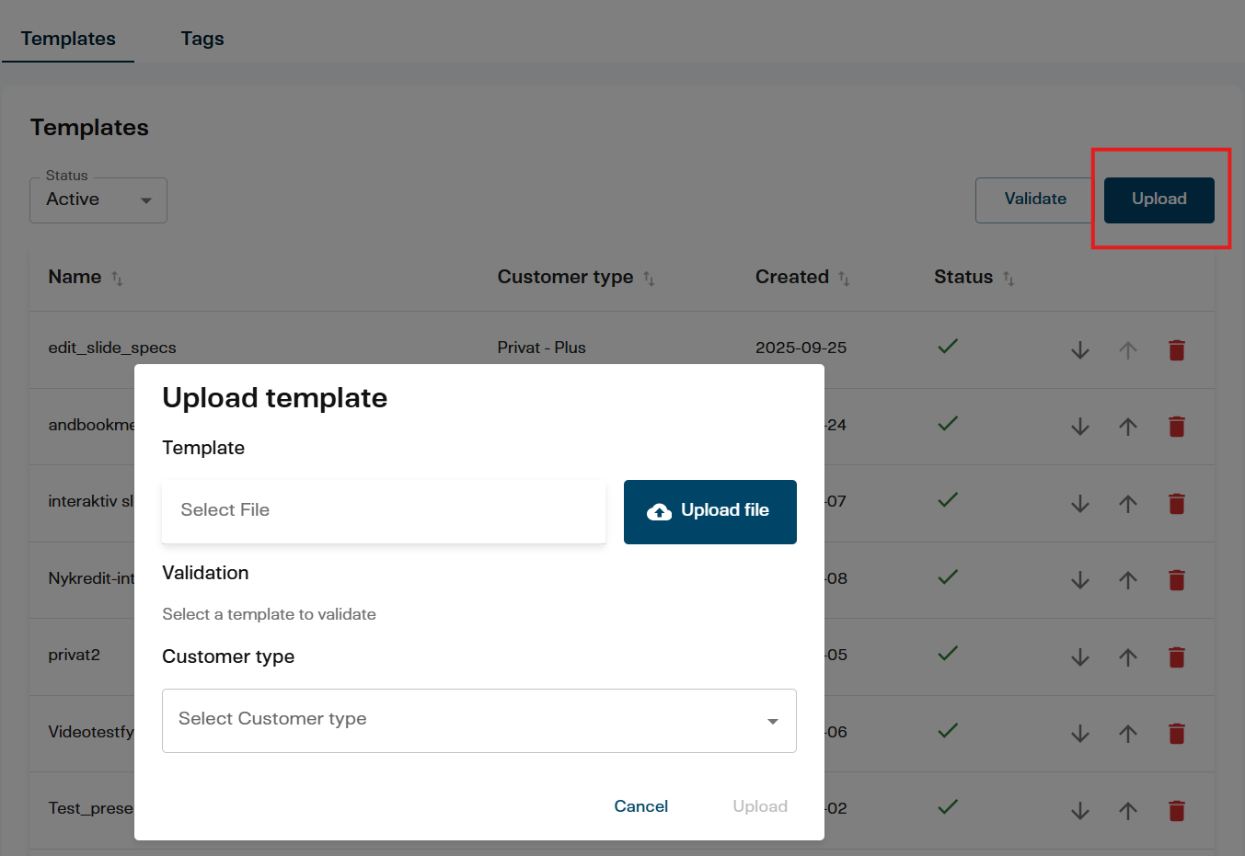Cancel the Upload template dialog

[640, 806]
